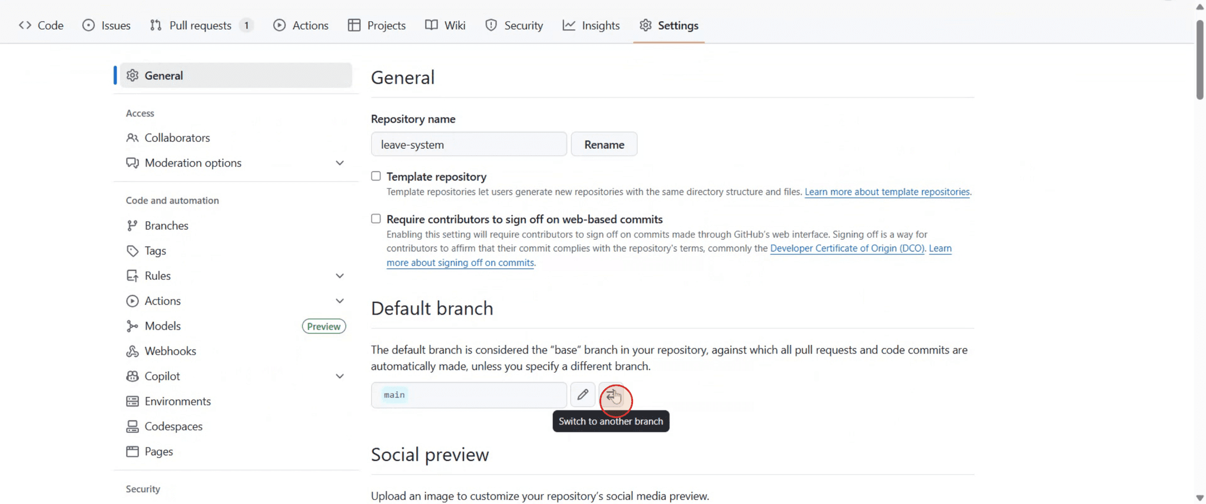Select the Branches sidebar item
The image size is (1206, 504).
pyautogui.click(x=166, y=225)
